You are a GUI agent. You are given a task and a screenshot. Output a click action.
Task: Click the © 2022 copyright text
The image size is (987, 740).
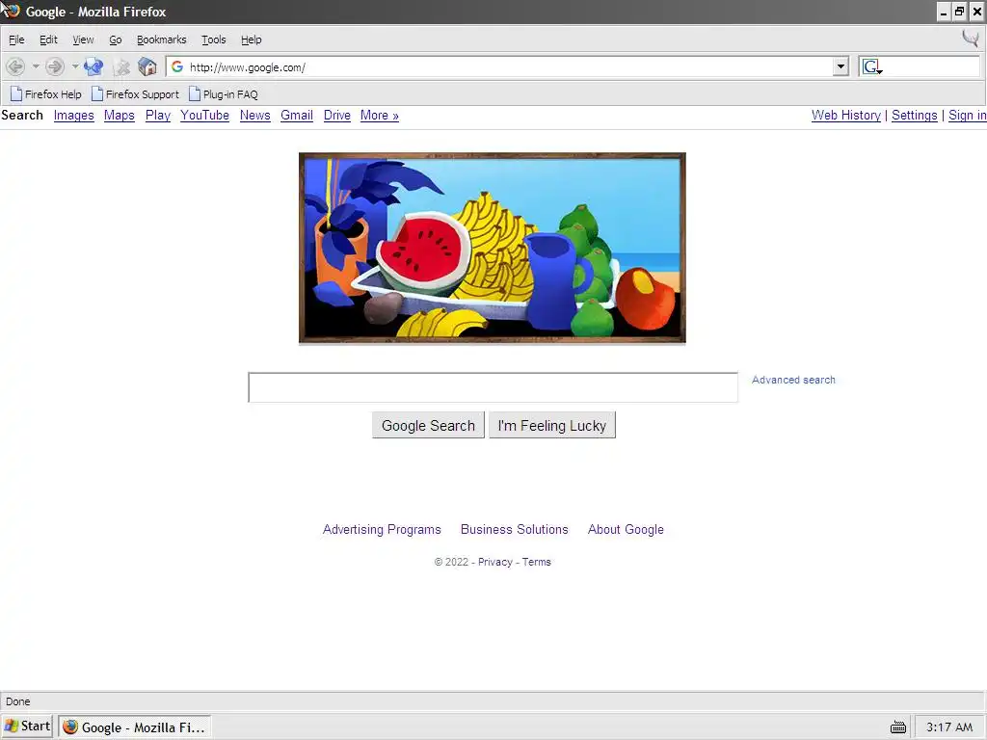click(x=451, y=562)
